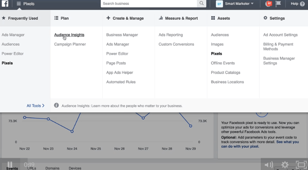Click the Help question mark icon
The height and width of the screenshot is (170, 308).
coord(302,4)
